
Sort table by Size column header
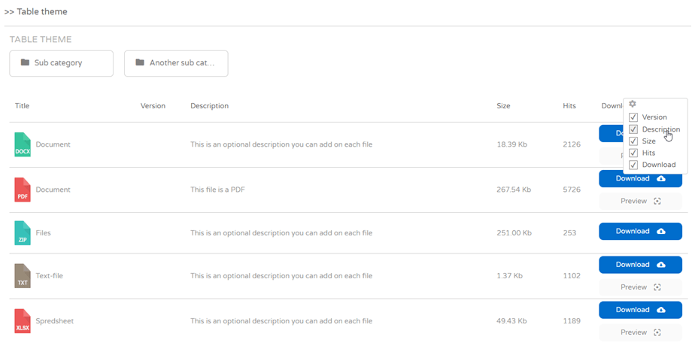(503, 106)
